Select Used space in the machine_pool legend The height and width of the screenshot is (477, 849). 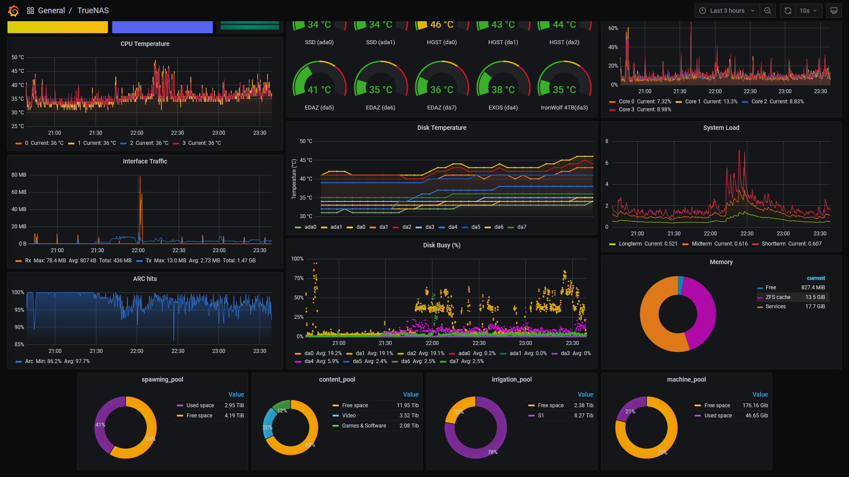718,416
